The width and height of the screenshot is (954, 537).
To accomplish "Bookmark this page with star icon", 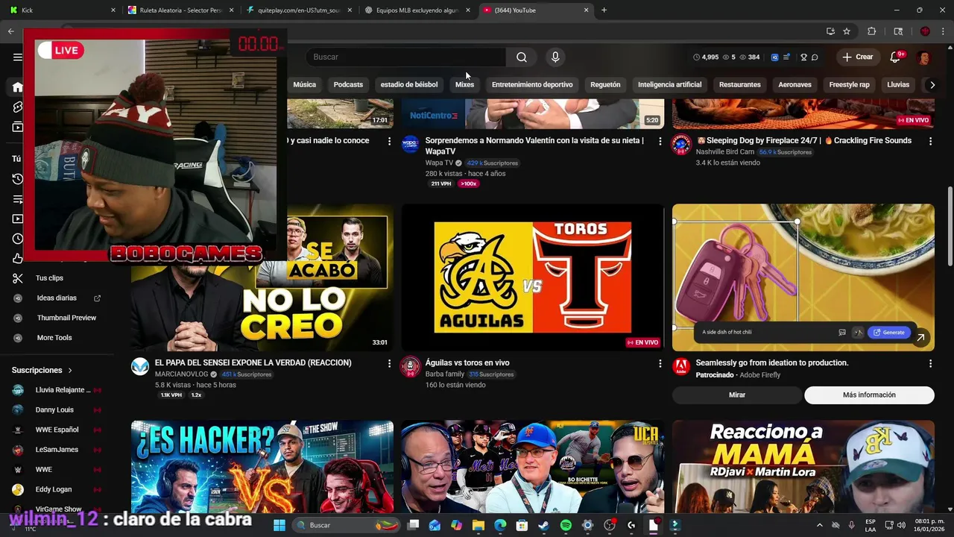I will click(x=847, y=31).
